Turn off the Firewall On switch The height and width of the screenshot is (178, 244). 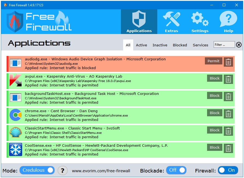(228, 170)
